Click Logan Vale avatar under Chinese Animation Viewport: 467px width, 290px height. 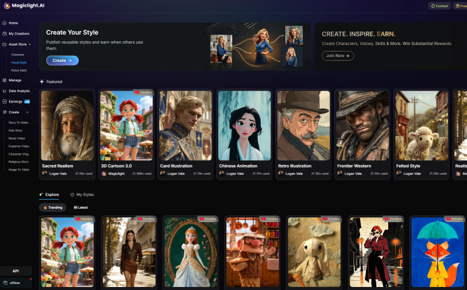(x=221, y=174)
